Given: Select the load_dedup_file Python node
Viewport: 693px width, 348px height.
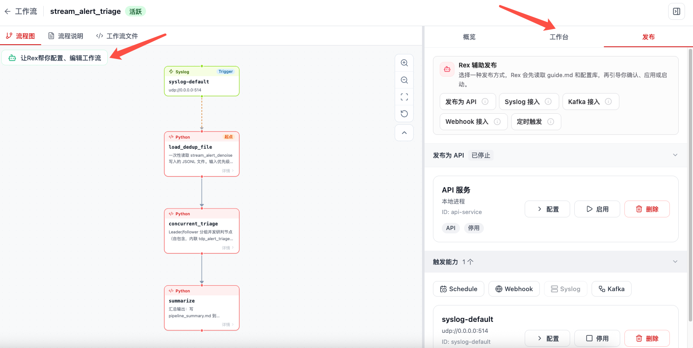Looking at the screenshot, I should tap(202, 154).
